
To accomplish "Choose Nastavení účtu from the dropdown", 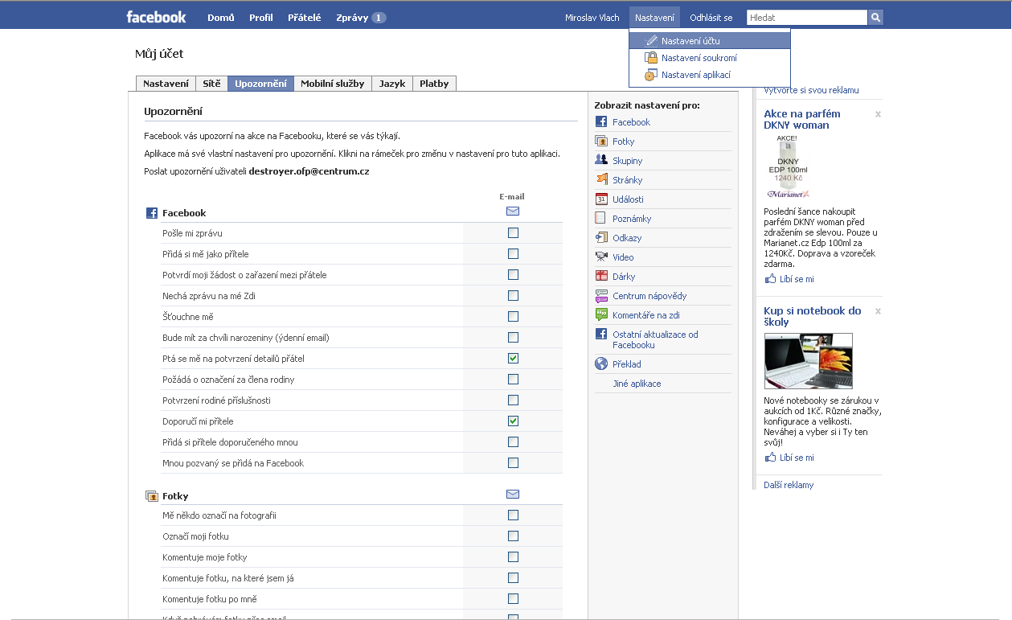I will click(x=710, y=40).
